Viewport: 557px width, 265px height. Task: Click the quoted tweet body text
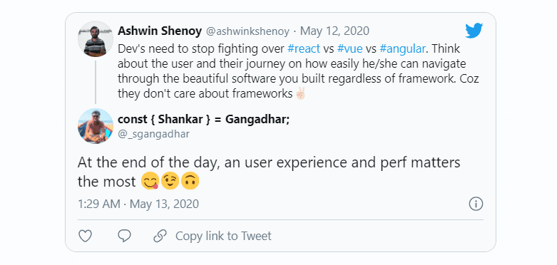click(x=298, y=71)
